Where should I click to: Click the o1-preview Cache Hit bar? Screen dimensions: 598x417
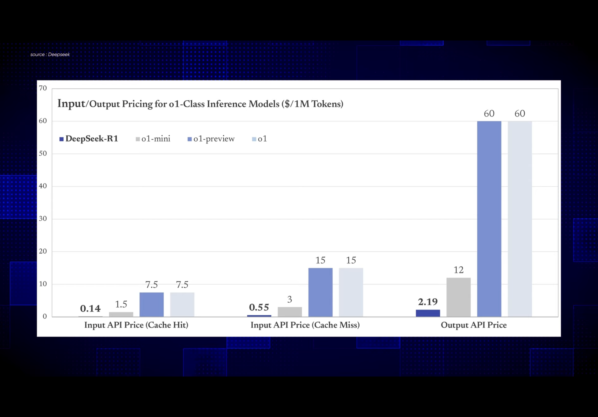152,304
